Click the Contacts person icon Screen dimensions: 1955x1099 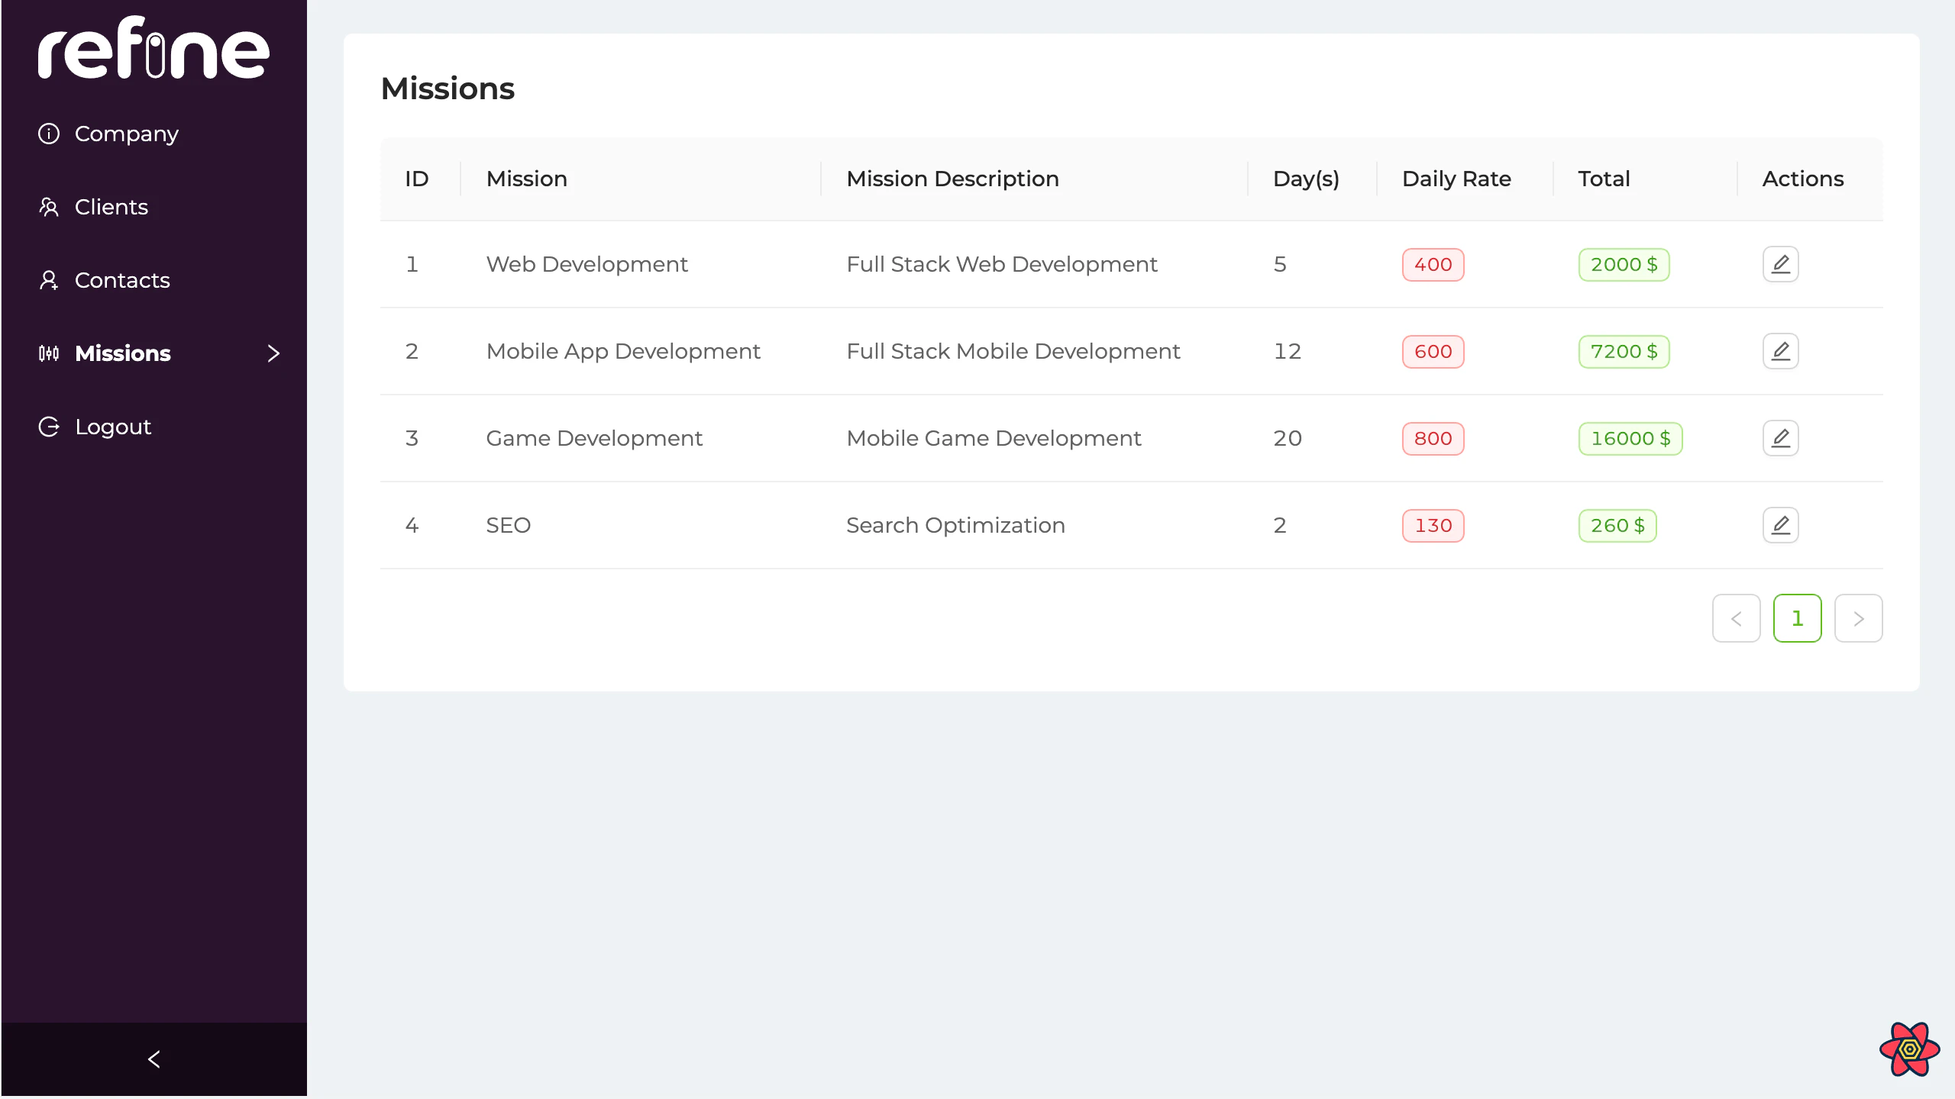pos(49,280)
